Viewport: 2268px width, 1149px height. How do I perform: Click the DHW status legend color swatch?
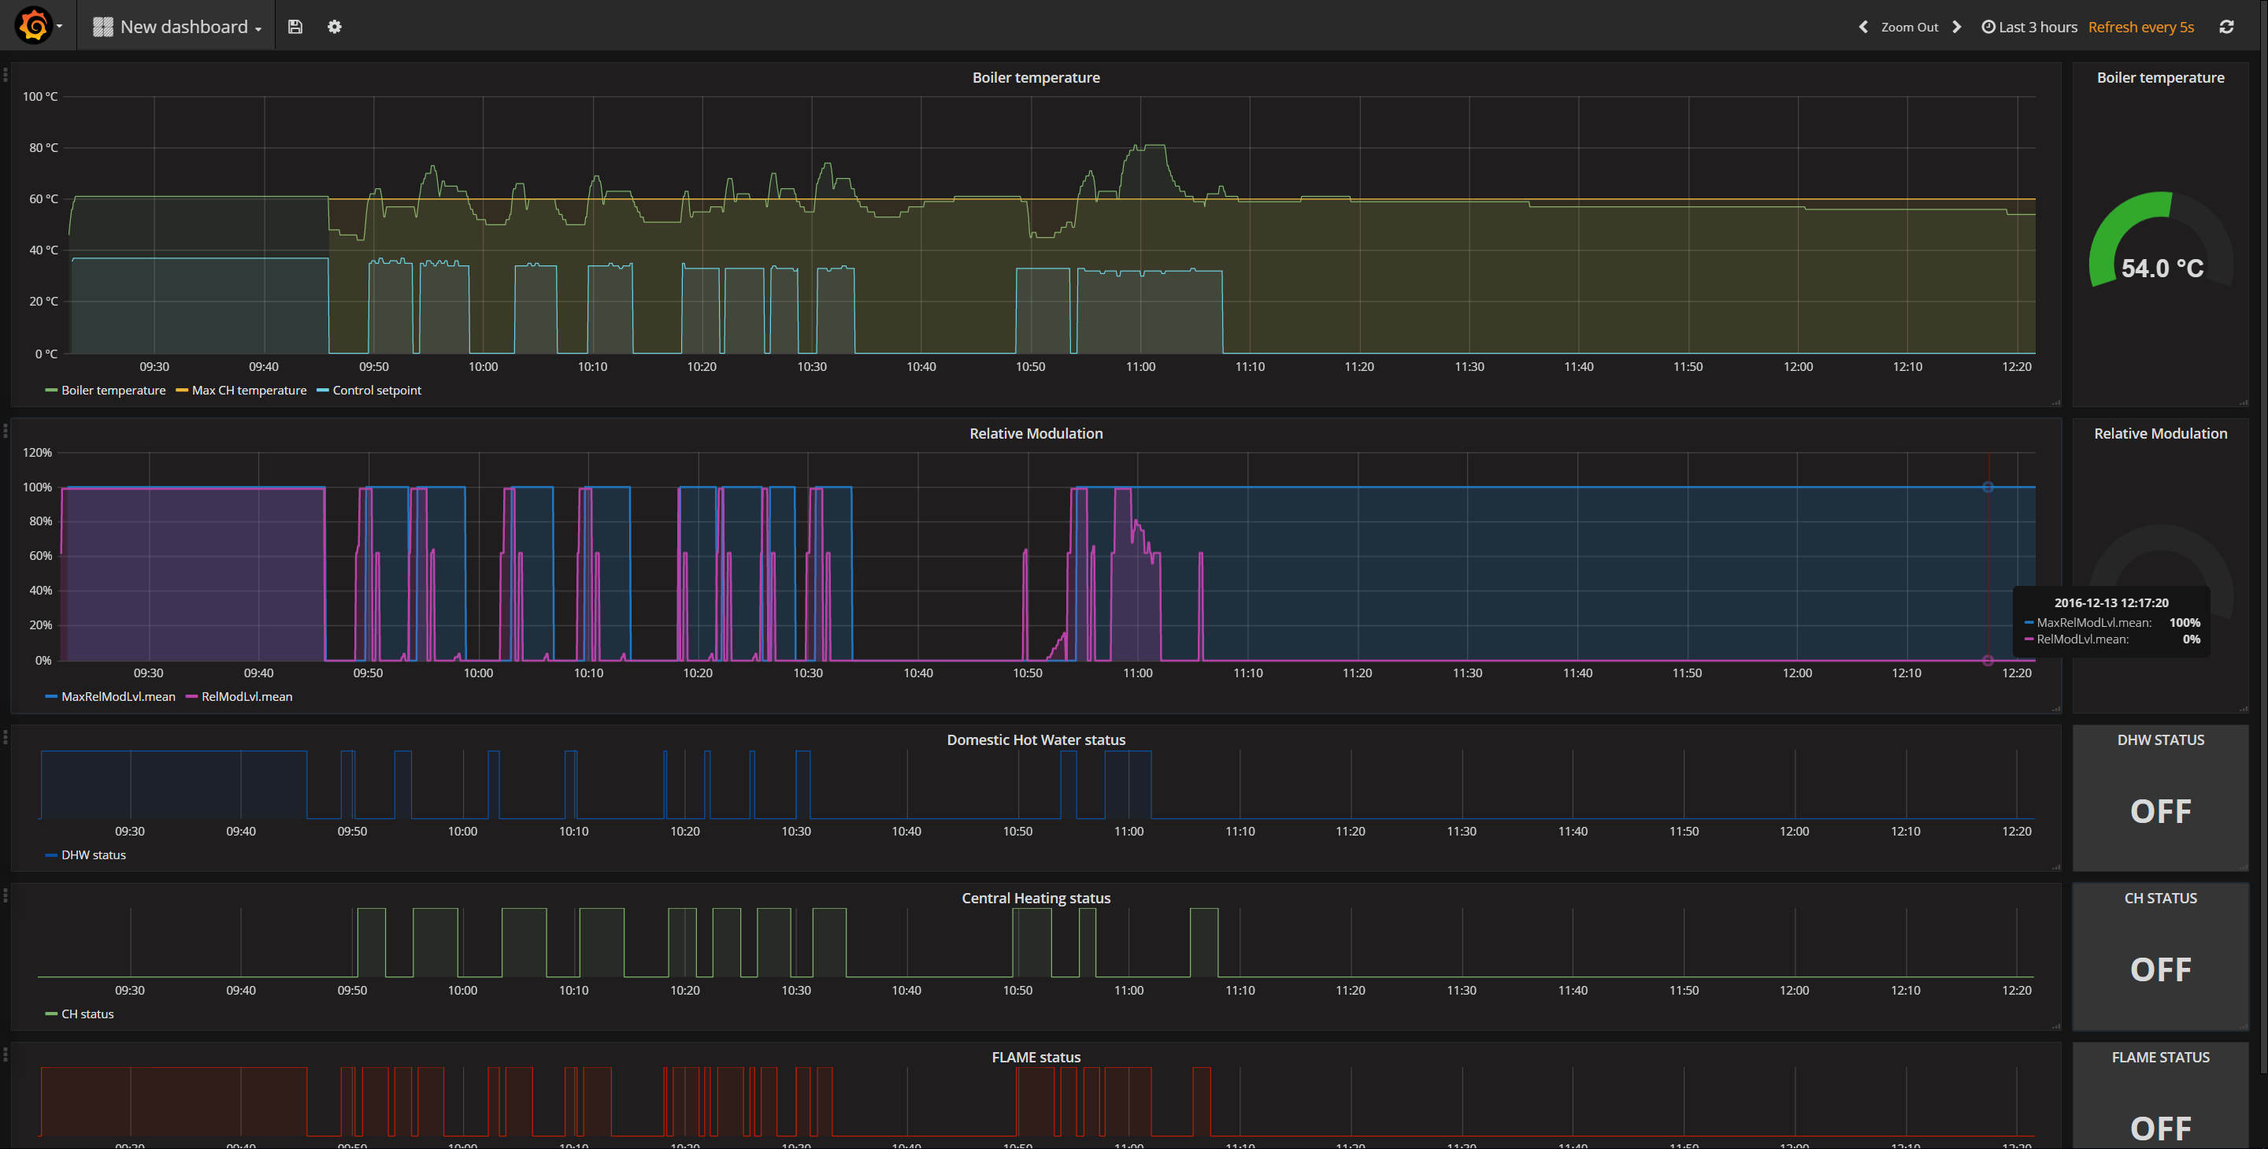51,855
